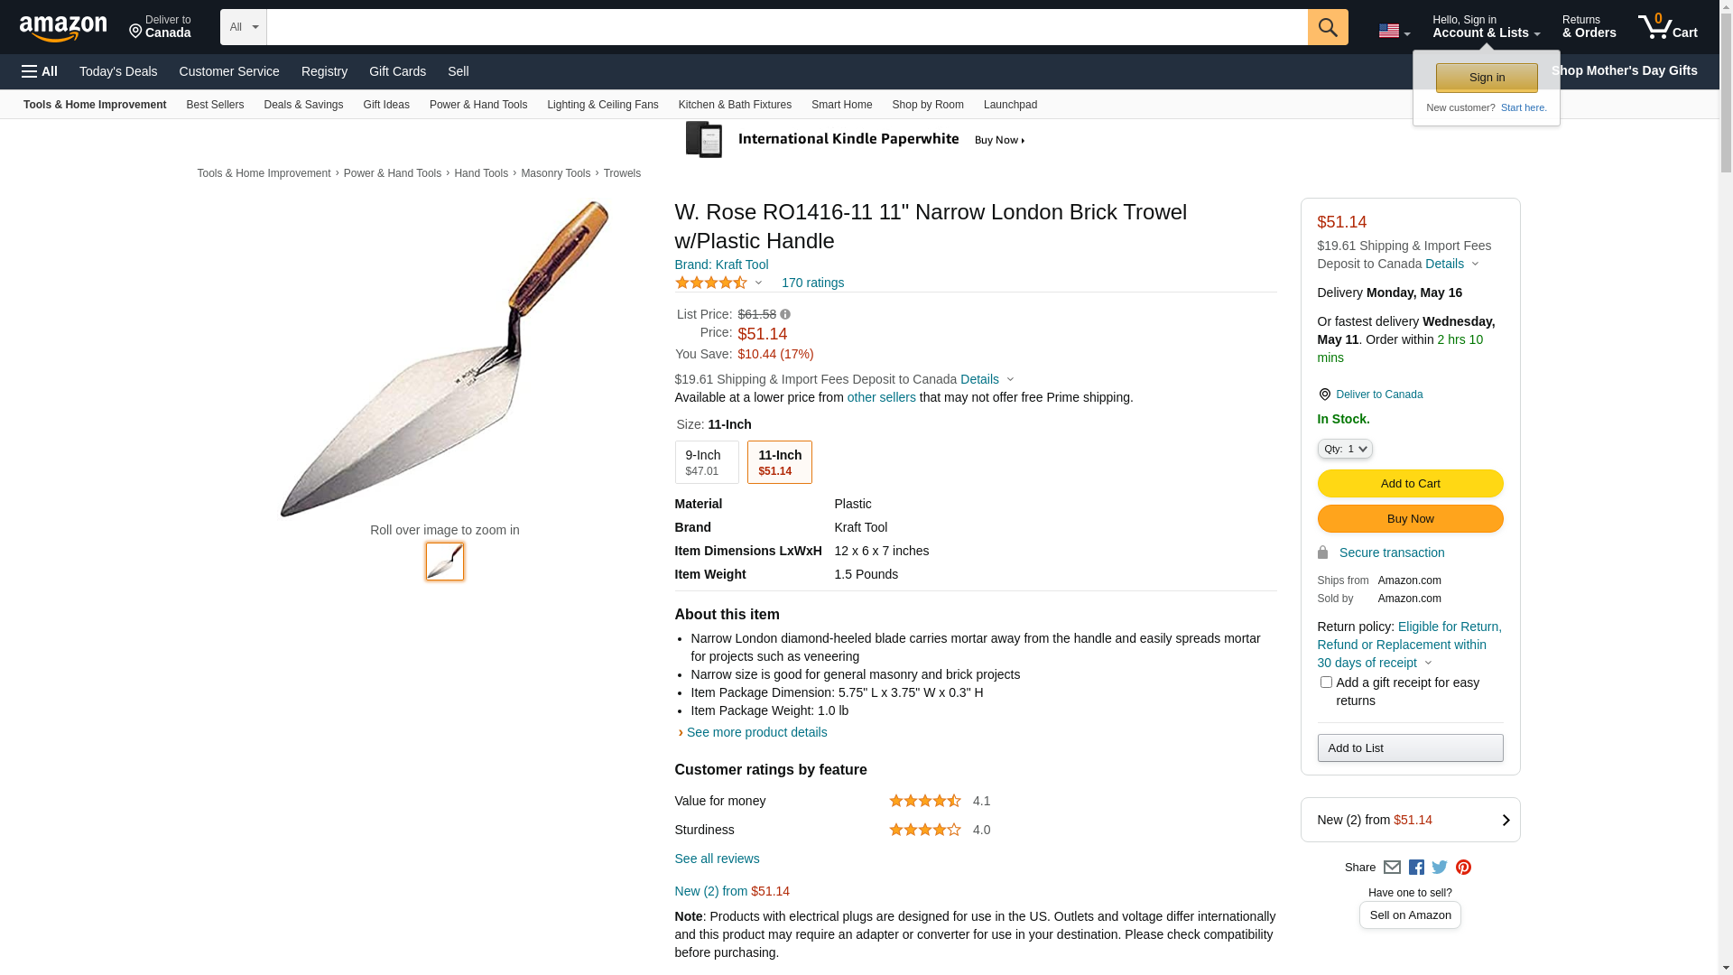
Task: Go to Amazon home via logo
Action: click(x=63, y=29)
